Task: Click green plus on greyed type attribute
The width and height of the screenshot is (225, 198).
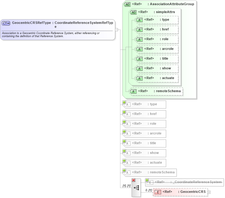Action: [124, 102]
